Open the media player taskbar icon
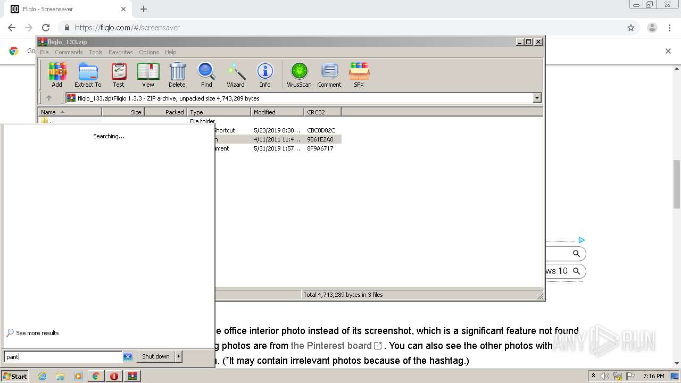The height and width of the screenshot is (383, 681). tap(78, 376)
